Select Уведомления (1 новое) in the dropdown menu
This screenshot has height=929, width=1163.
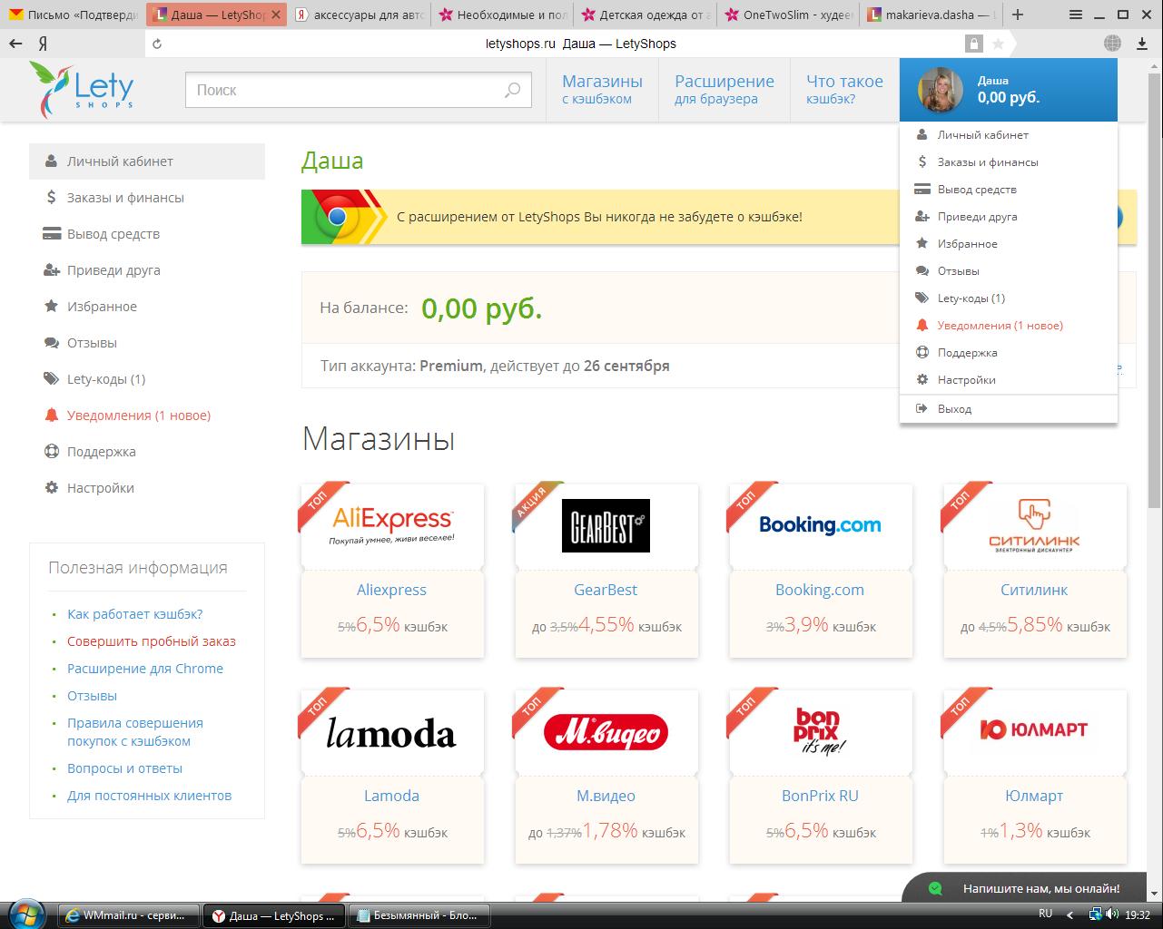click(1009, 326)
